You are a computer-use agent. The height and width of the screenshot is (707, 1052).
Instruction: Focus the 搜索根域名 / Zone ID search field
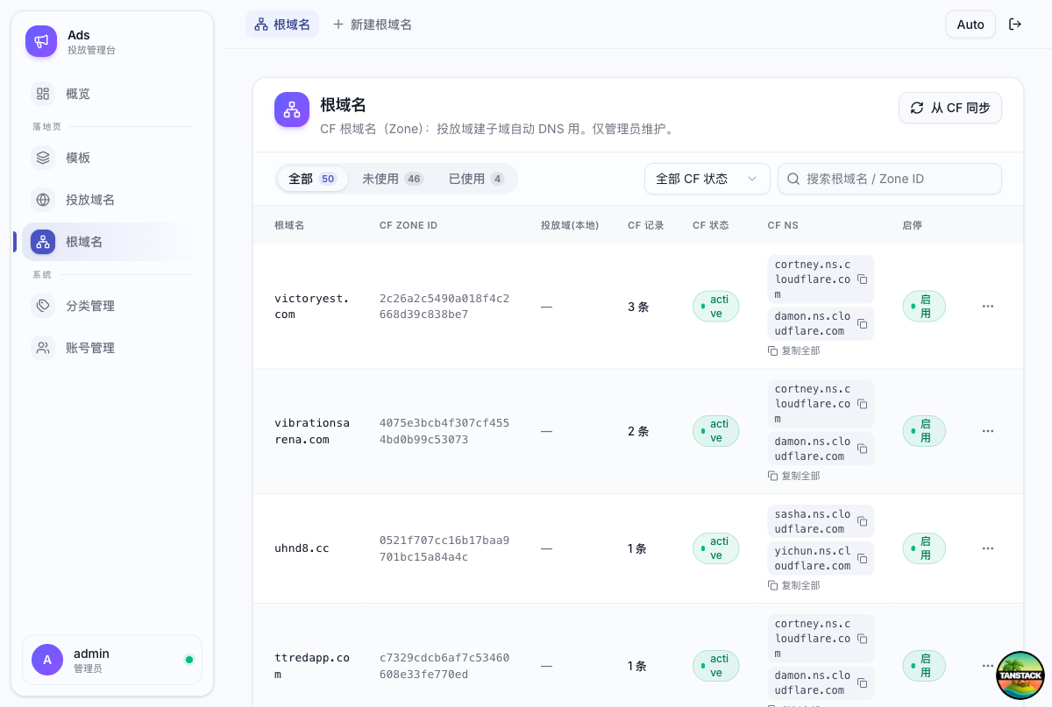890,179
